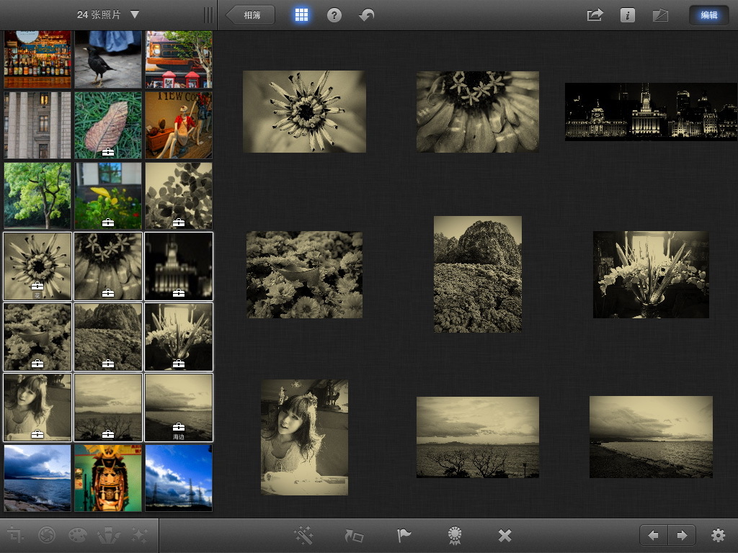Click the undo arrow icon
This screenshot has width=738, height=553.
pyautogui.click(x=367, y=15)
